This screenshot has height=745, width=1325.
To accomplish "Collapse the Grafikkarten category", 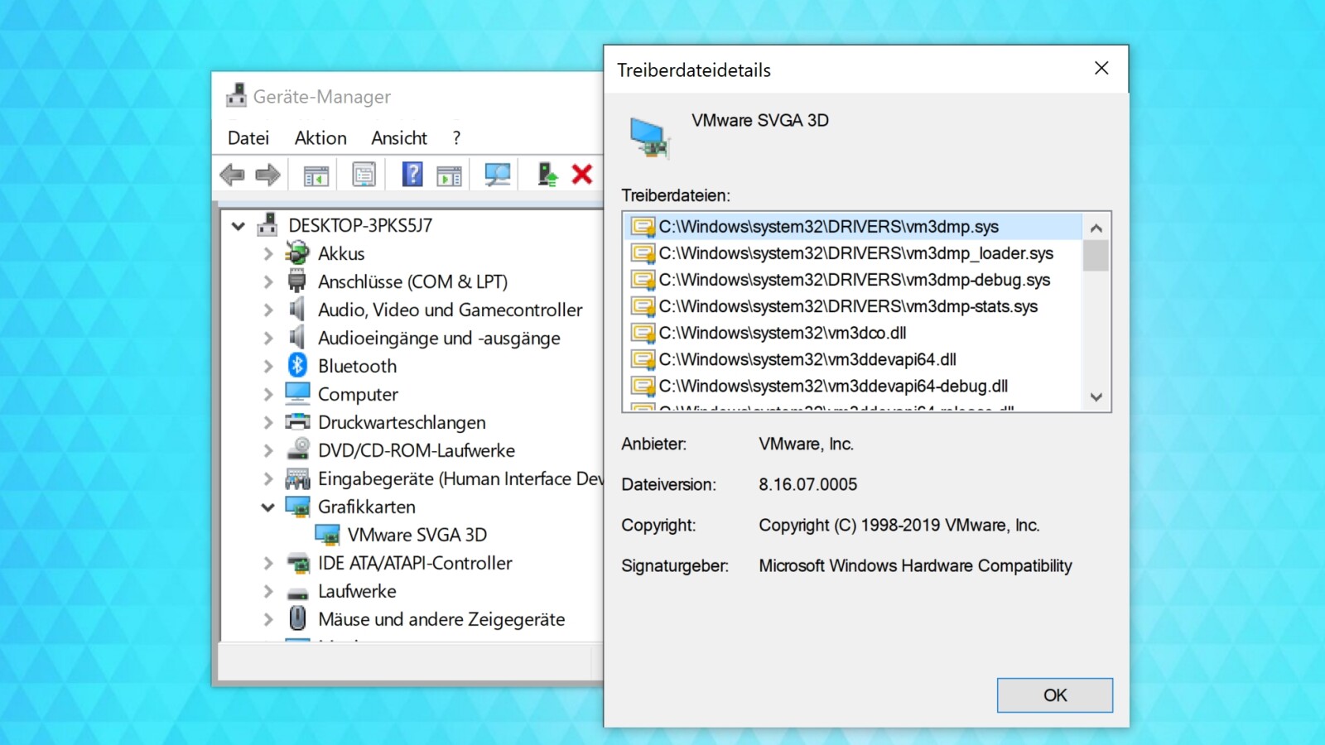I will click(x=267, y=507).
